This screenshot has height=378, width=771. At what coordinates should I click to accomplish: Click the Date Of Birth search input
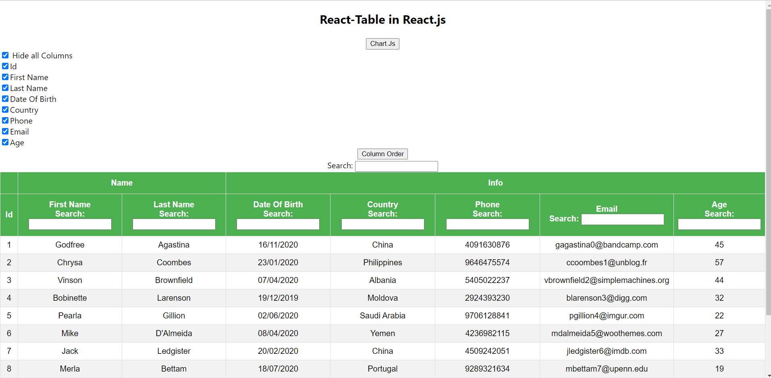(x=278, y=224)
